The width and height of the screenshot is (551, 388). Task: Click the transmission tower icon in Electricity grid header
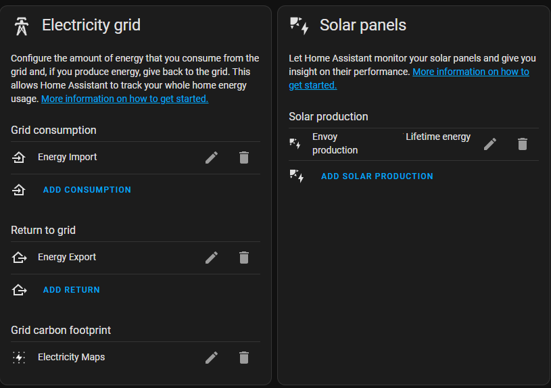tap(22, 26)
